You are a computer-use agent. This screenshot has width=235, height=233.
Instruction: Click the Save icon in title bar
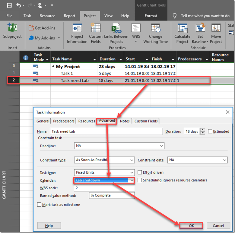coord(9,5)
